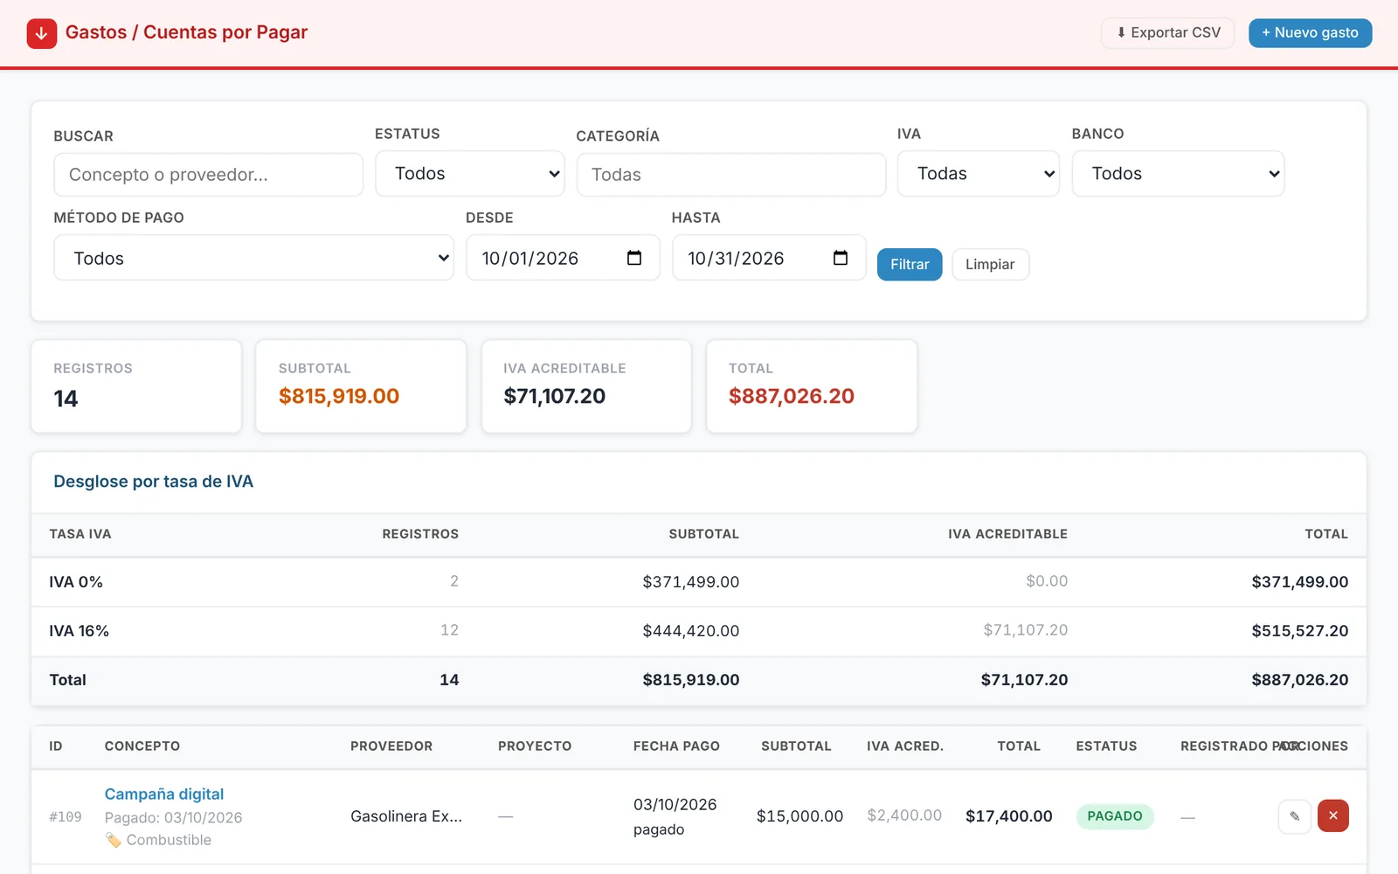Click the Estatus column header in expenses table

pyautogui.click(x=1106, y=746)
